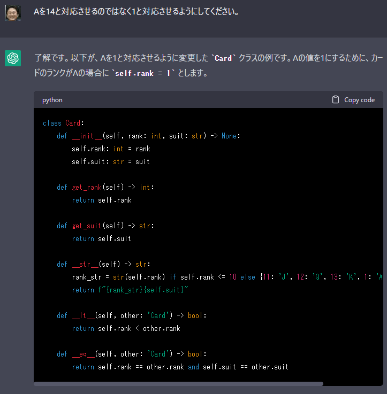The height and width of the screenshot is (394, 387).
Task: Click the inline code `self.rank = 1`
Action: [143, 73]
